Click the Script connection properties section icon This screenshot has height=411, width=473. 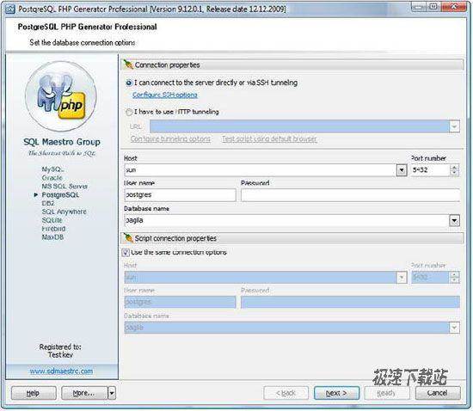tap(128, 238)
